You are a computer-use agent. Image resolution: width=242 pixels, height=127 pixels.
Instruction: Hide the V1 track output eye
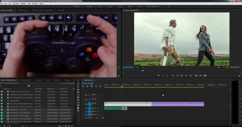(95, 104)
